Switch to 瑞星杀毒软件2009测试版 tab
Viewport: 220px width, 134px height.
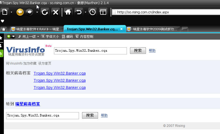coord(153,29)
